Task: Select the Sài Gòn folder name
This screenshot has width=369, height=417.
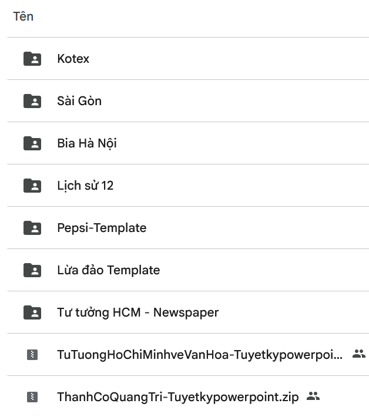Action: pos(79,101)
